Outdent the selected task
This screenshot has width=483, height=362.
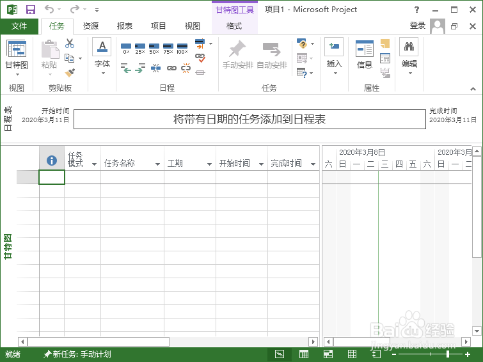click(x=126, y=68)
